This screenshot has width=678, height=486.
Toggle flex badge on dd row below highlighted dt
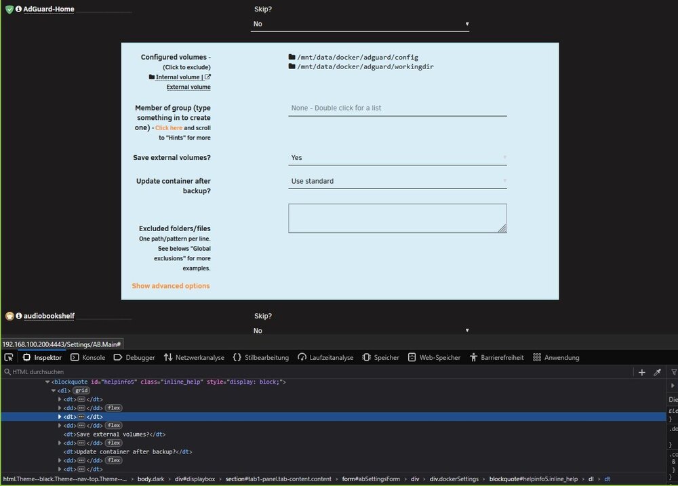tap(114, 426)
